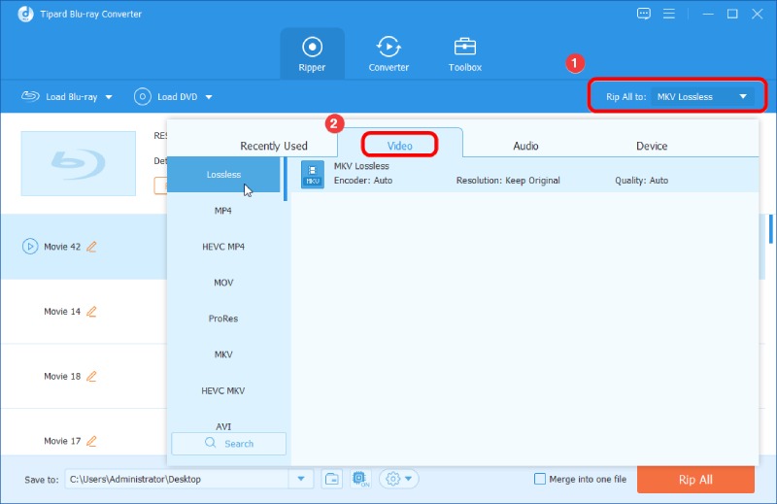Click the Load Blu-ray disc icon
The image size is (777, 504).
click(30, 96)
